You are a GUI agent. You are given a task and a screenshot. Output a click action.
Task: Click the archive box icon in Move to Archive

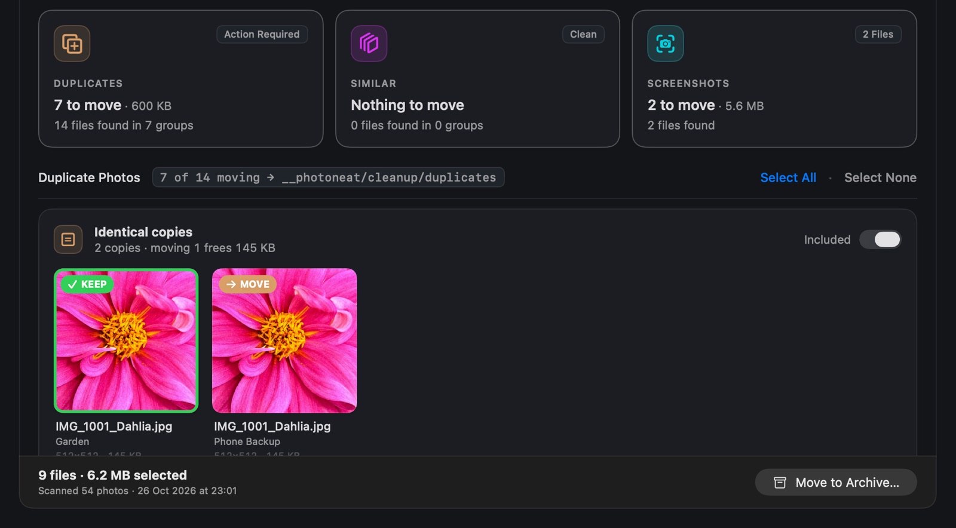pos(780,483)
